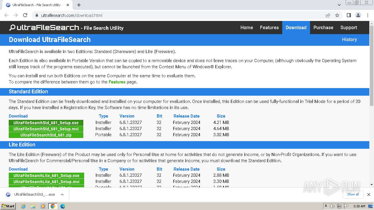Open the downloaded UltraFileSearchStd exe item

pyautogui.click(x=31, y=195)
